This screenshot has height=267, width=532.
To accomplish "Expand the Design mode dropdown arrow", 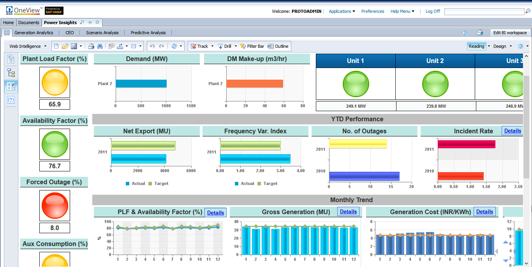I will pos(511,46).
